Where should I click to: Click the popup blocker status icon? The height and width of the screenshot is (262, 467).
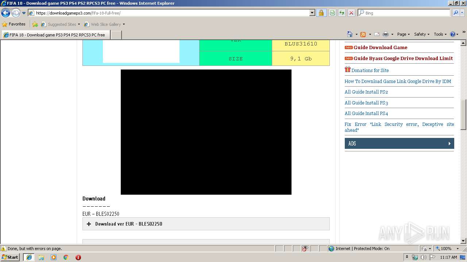click(x=305, y=249)
